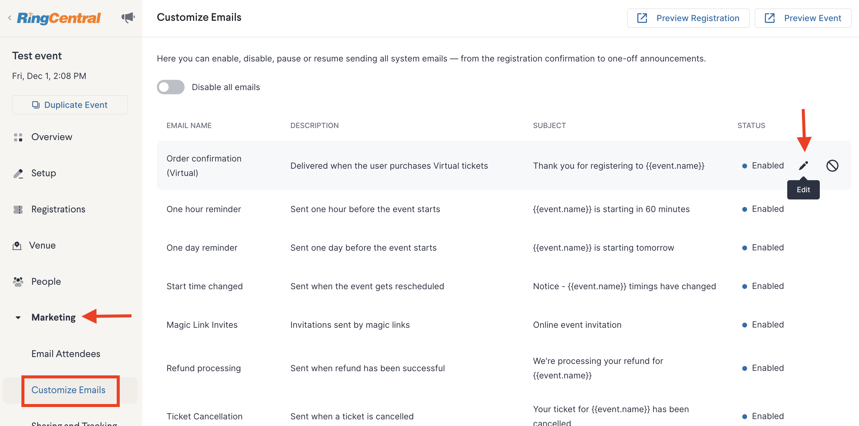Select Email Attendees under Marketing
The height and width of the screenshot is (426, 859).
click(66, 354)
